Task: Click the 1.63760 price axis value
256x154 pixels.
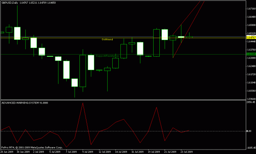Action: pyautogui.click(x=251, y=50)
